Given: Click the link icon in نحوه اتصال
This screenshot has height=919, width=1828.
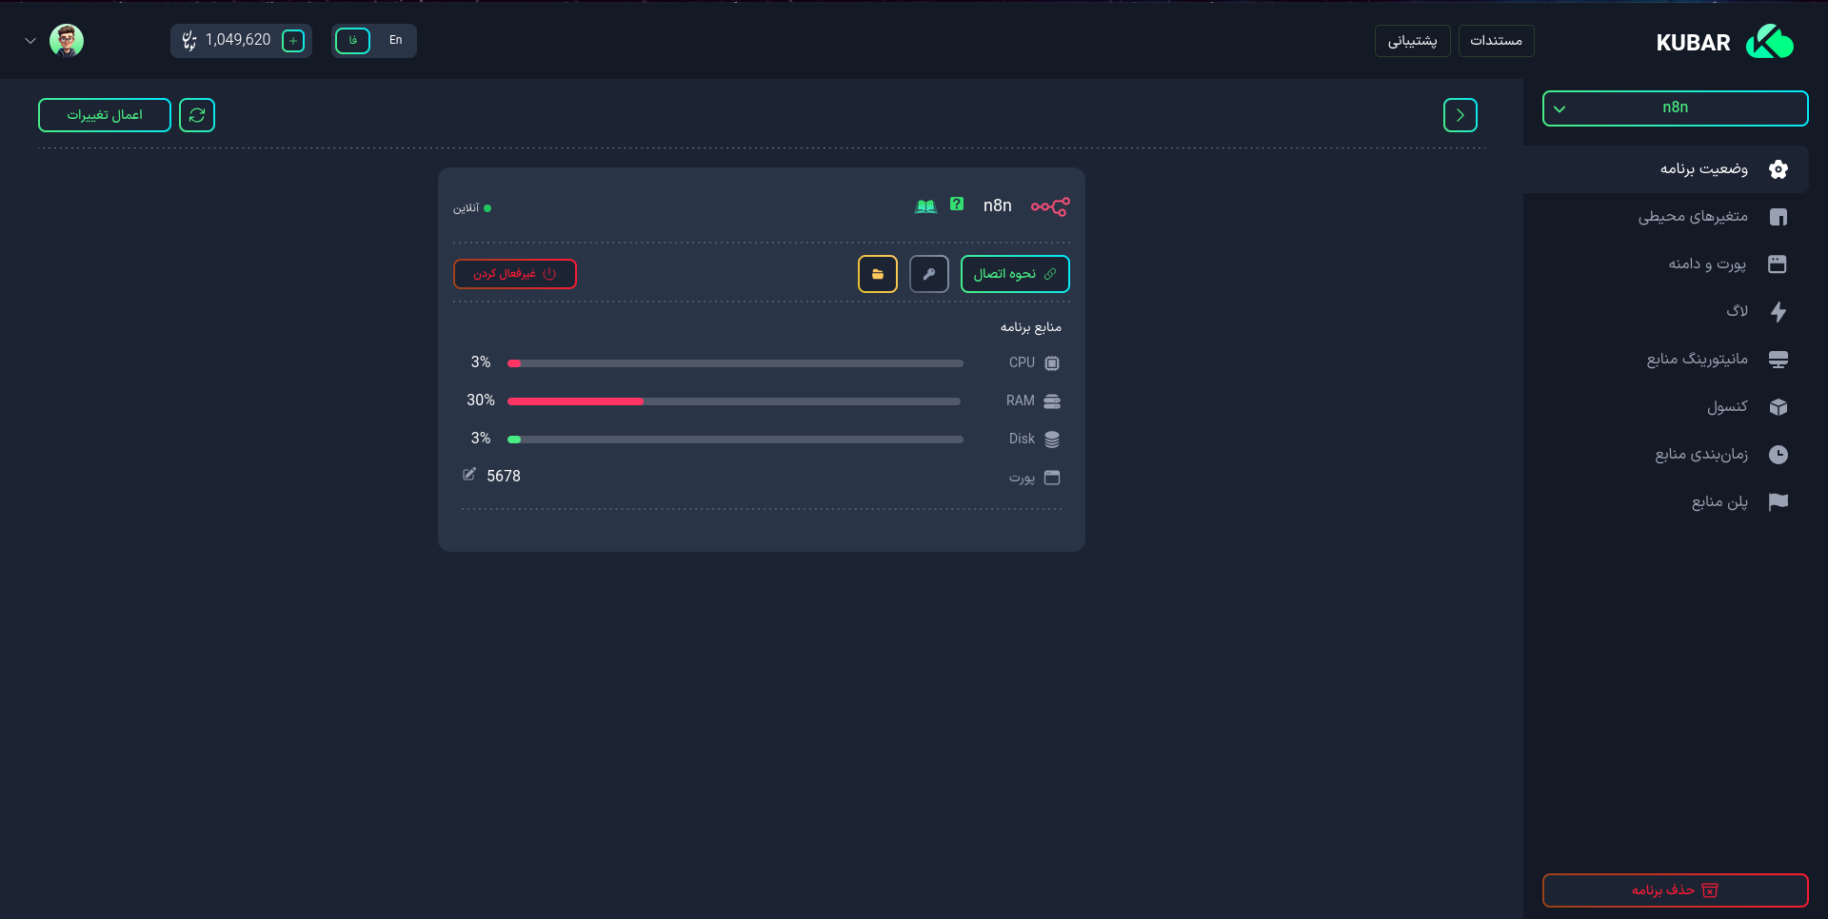Looking at the screenshot, I should coord(1050,274).
